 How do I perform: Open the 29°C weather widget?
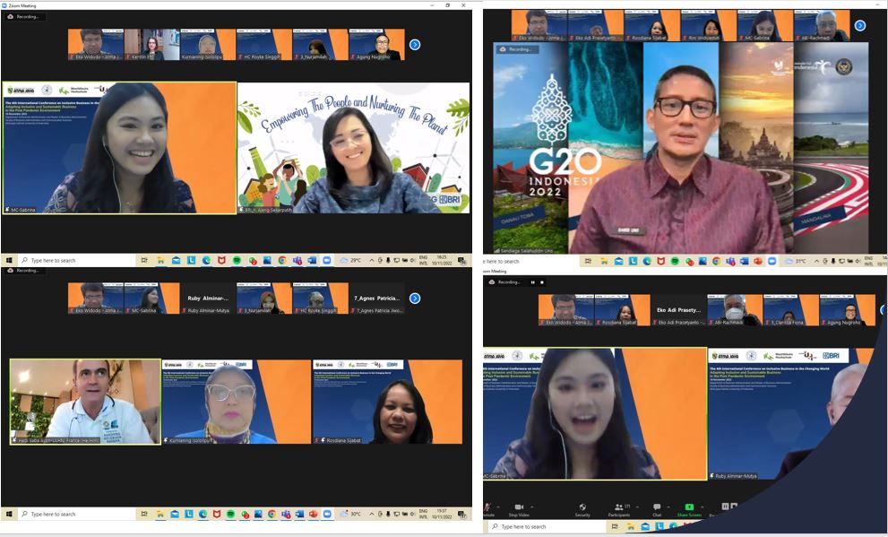click(x=350, y=261)
